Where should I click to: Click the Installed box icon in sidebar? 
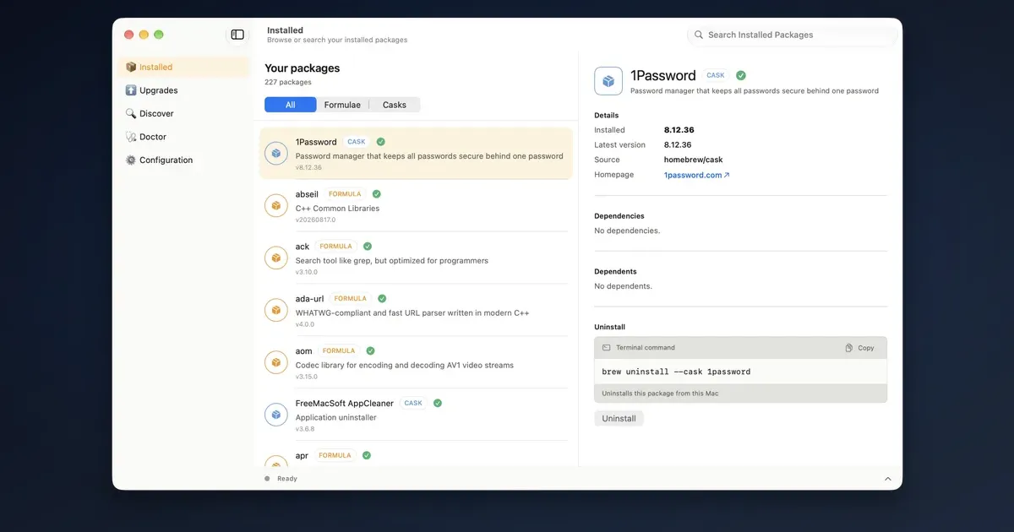131,67
